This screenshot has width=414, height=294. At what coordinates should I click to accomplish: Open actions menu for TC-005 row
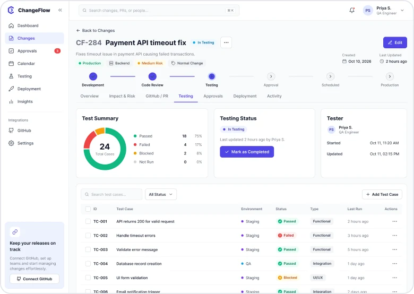point(395,278)
